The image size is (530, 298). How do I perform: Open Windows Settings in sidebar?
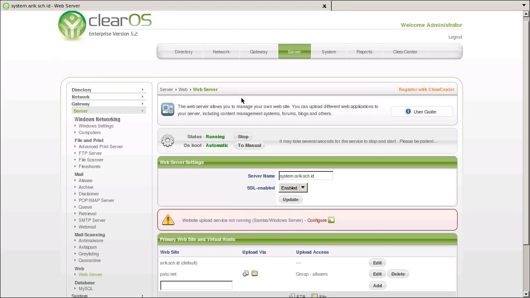click(96, 126)
